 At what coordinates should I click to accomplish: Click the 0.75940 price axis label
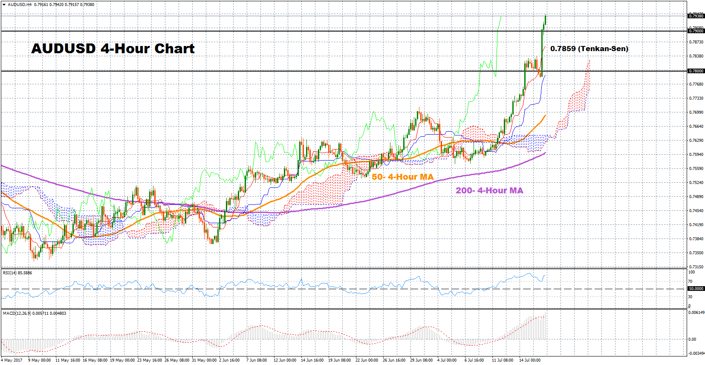click(x=696, y=155)
